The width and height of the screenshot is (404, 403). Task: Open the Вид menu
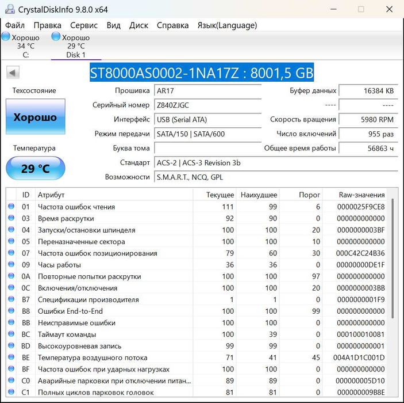pos(114,25)
